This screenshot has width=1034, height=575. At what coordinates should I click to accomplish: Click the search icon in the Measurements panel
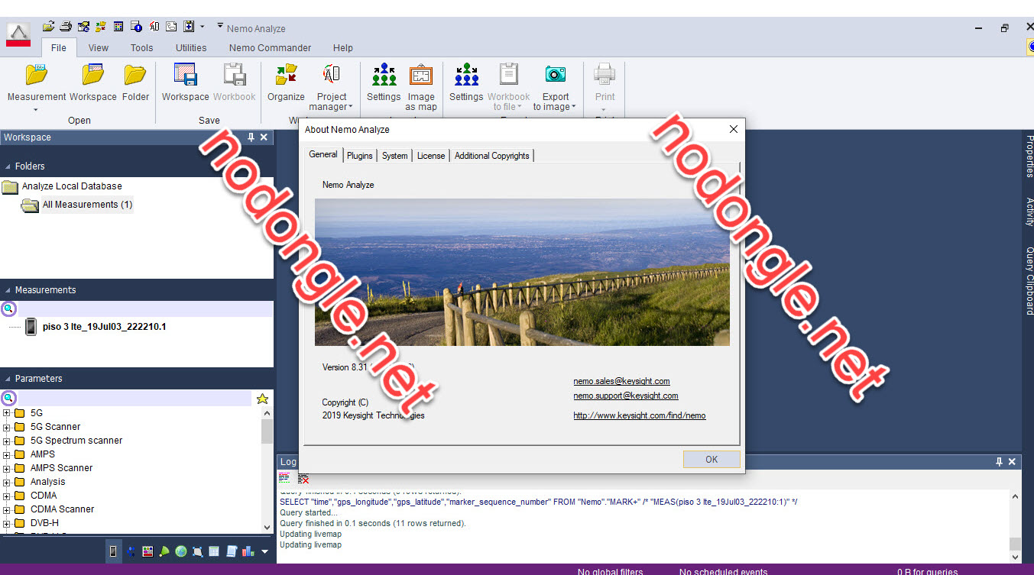tap(8, 308)
